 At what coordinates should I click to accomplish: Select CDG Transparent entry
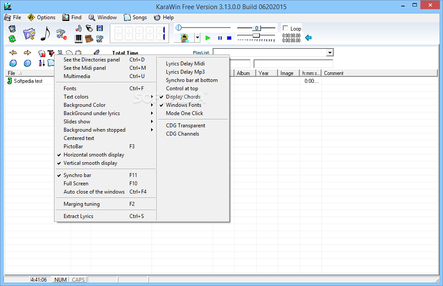pos(186,126)
